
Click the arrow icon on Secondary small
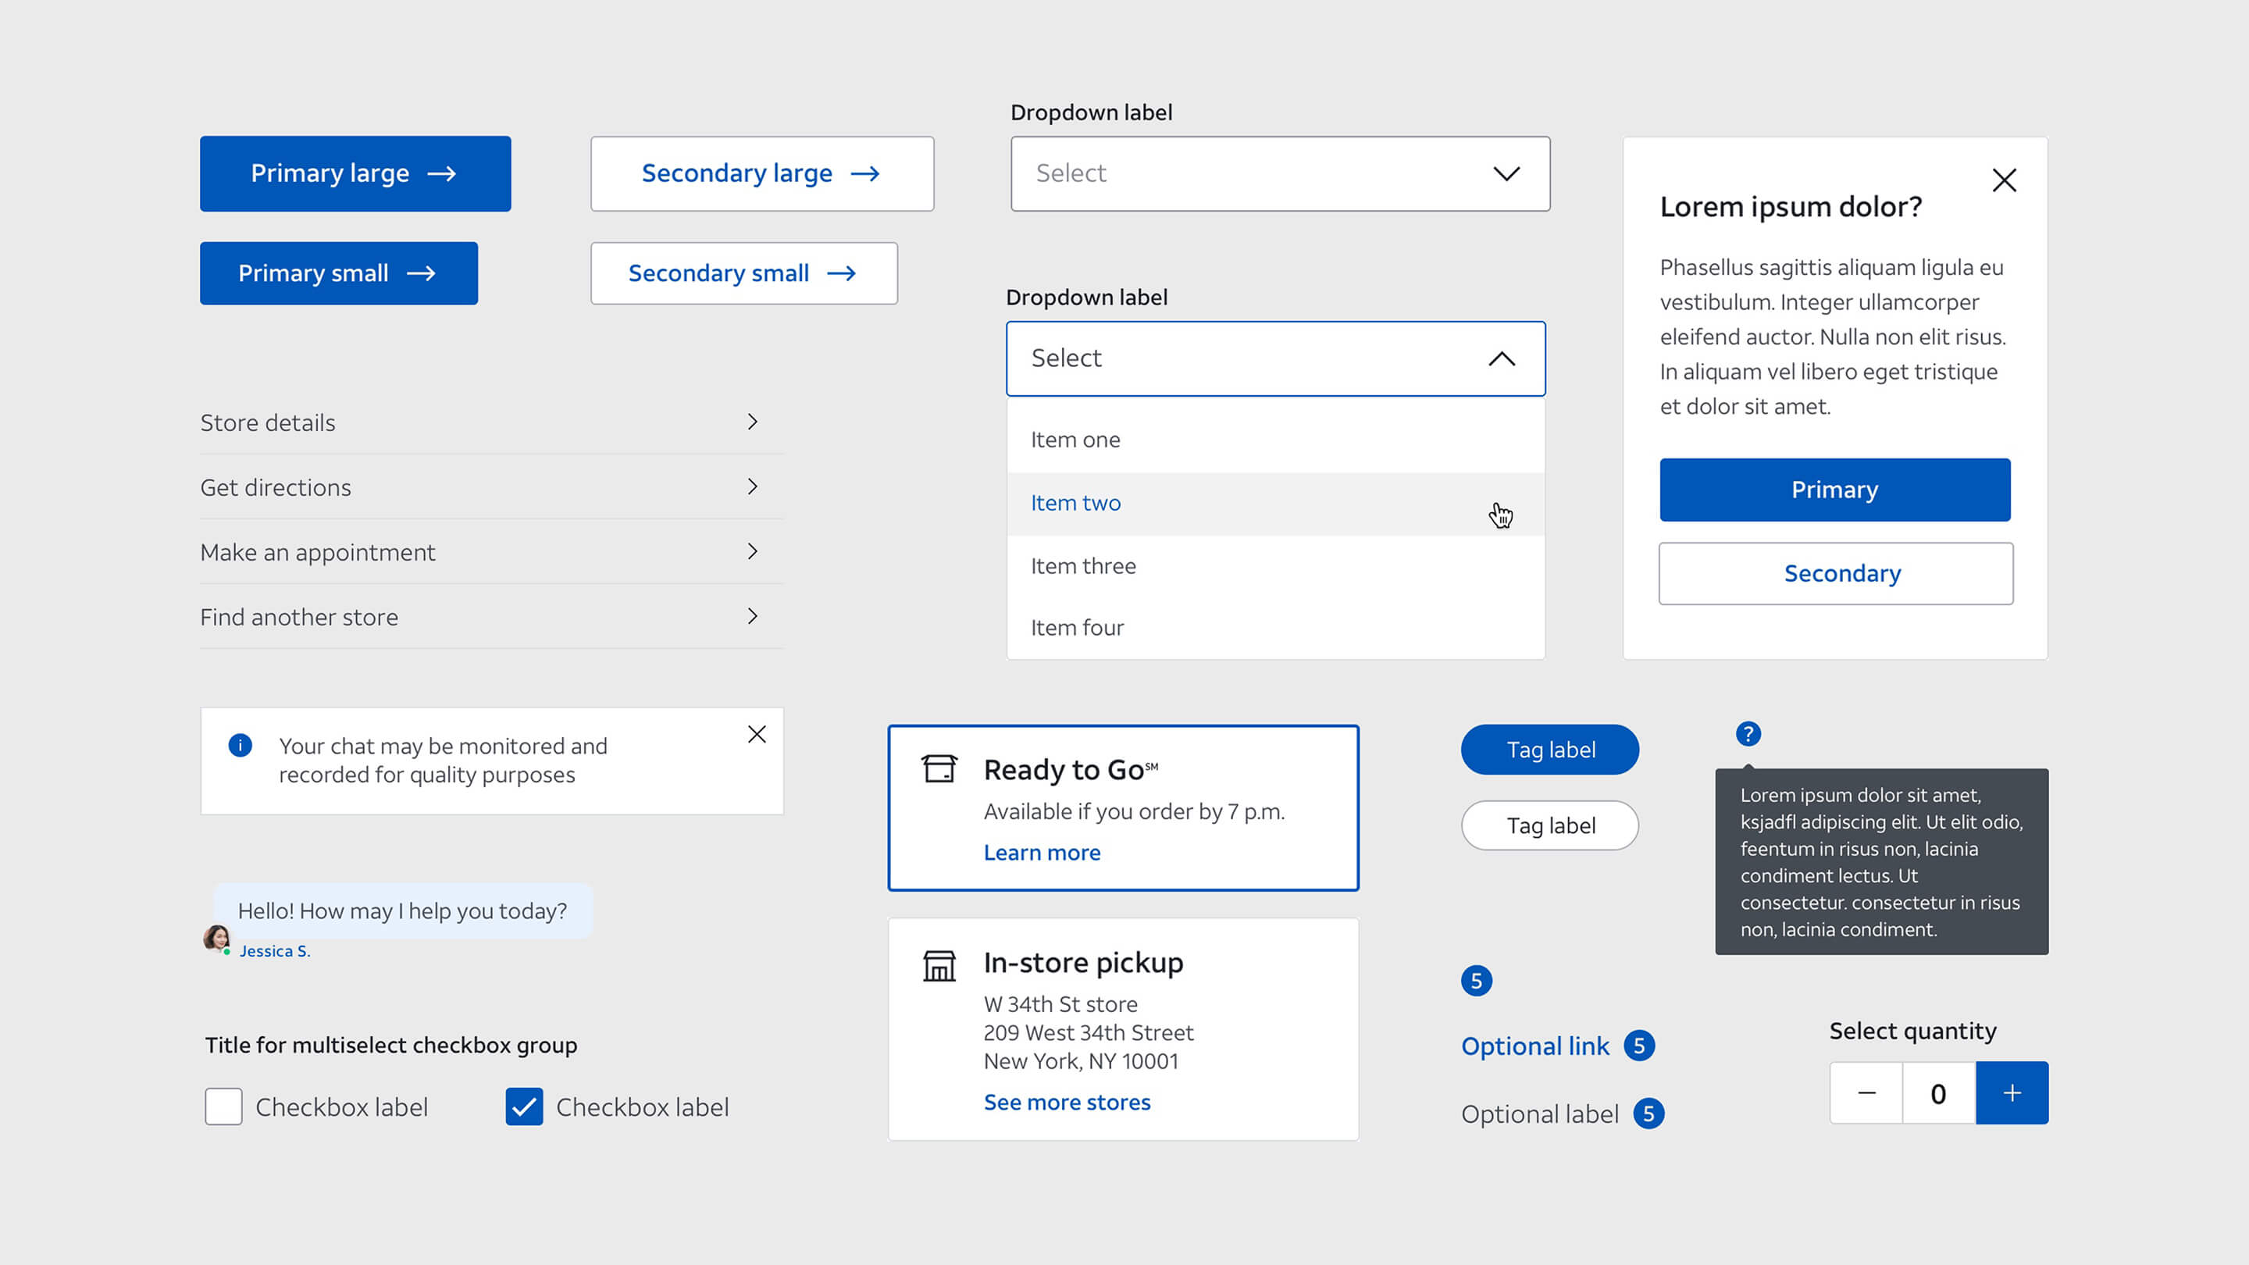pos(842,273)
